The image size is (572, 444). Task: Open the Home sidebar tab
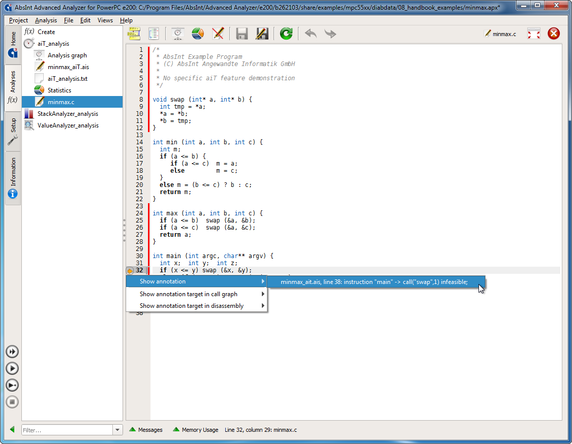pyautogui.click(x=13, y=45)
